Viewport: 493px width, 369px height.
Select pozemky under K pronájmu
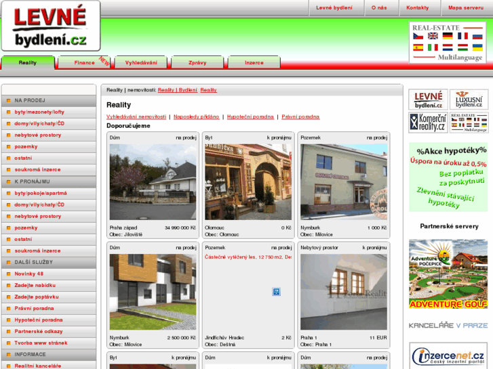coord(49,227)
